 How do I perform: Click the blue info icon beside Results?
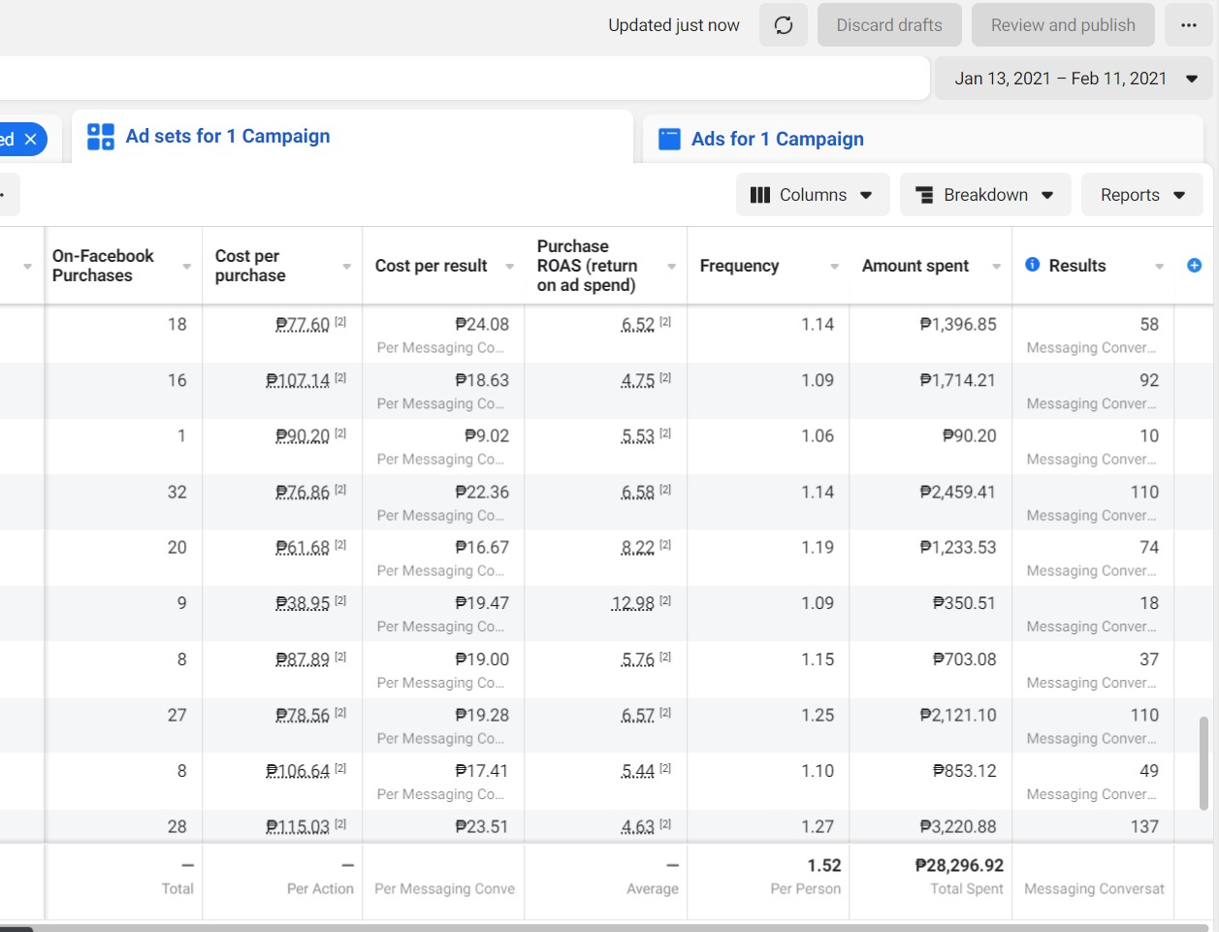pos(1033,265)
